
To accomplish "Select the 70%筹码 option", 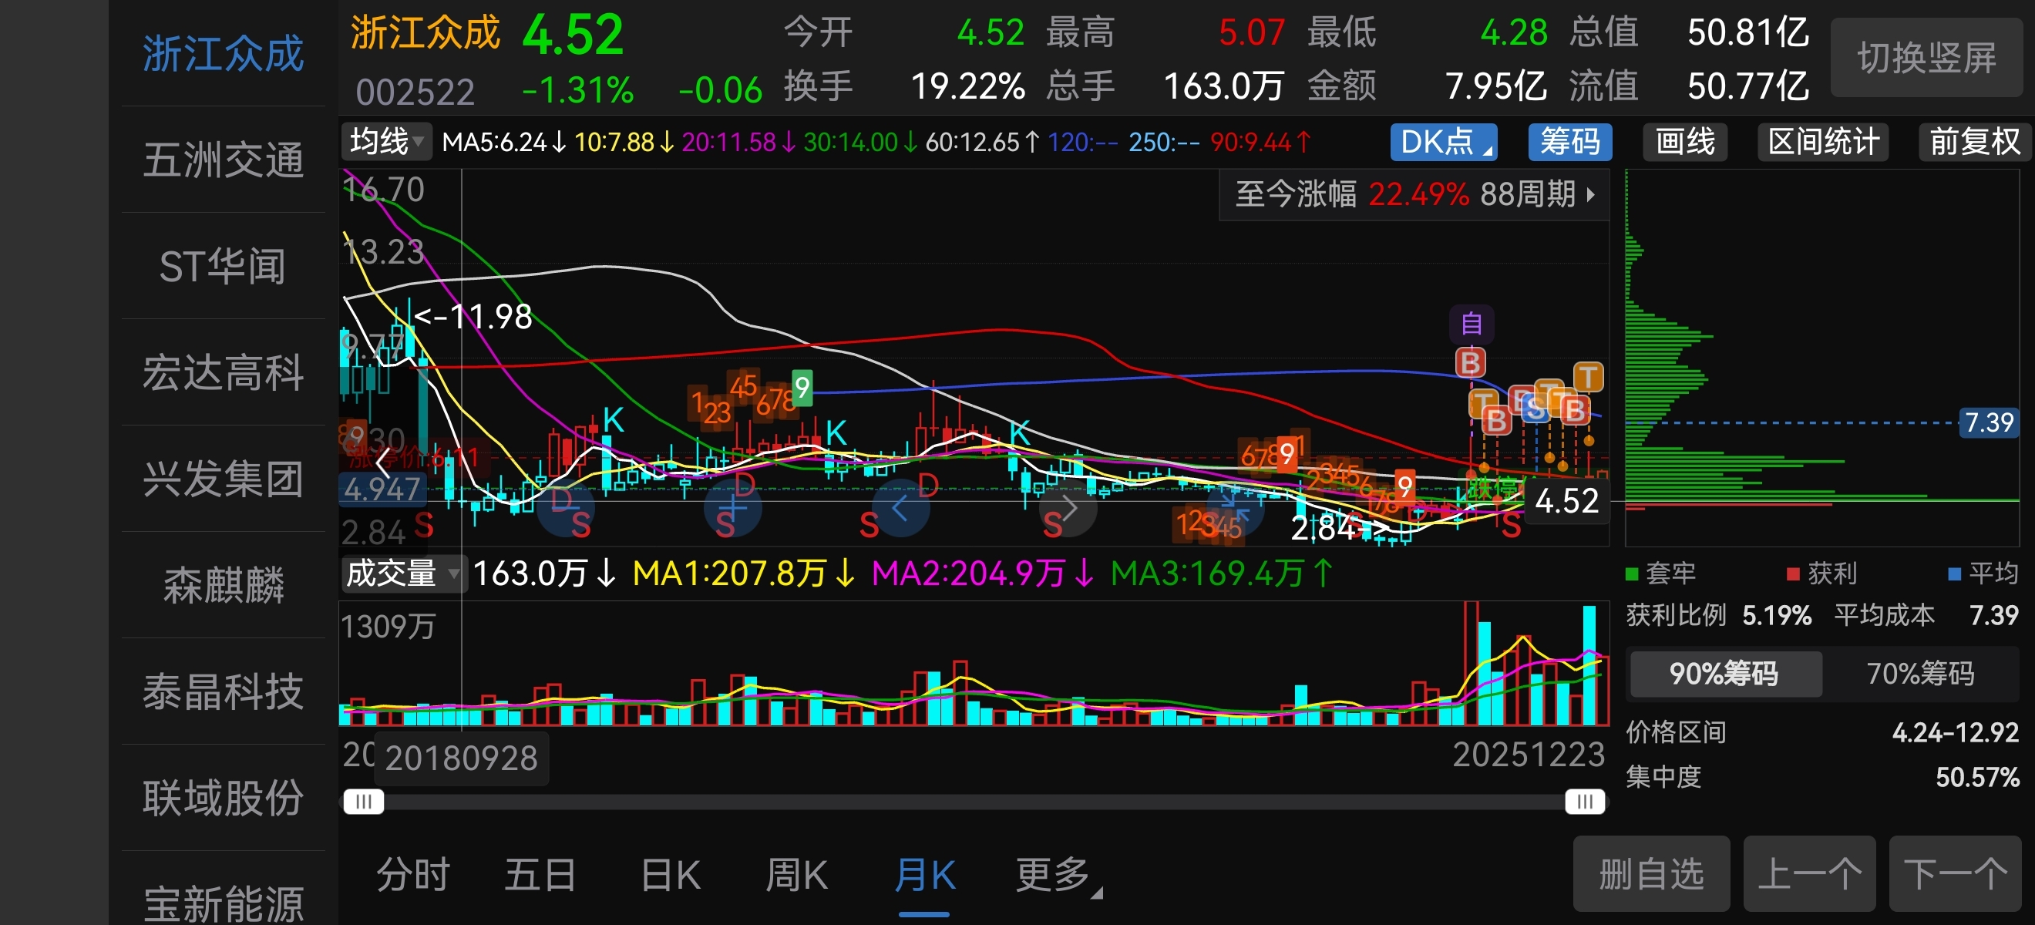I will [1919, 674].
